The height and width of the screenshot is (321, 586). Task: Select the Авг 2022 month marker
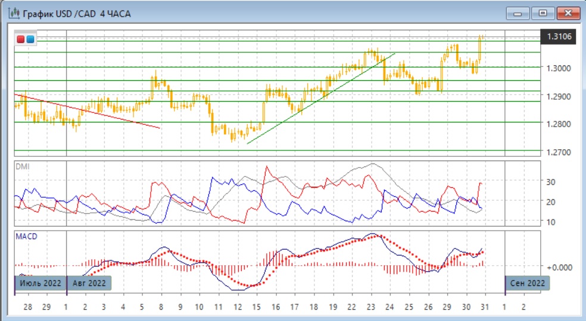[89, 283]
